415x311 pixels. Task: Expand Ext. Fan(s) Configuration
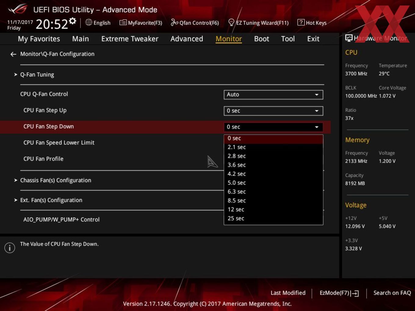51,200
